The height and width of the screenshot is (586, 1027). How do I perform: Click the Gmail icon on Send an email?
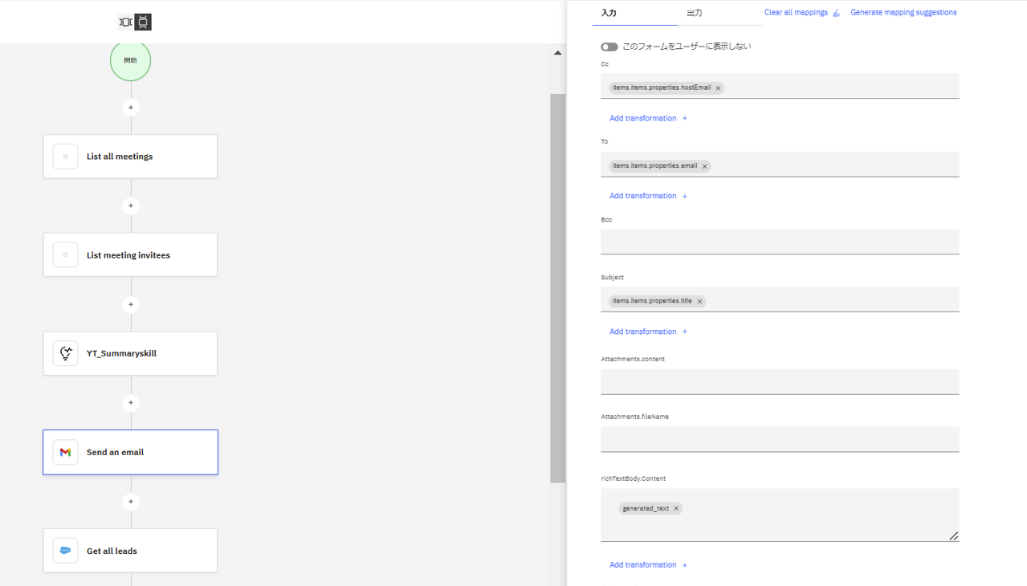[x=66, y=452]
